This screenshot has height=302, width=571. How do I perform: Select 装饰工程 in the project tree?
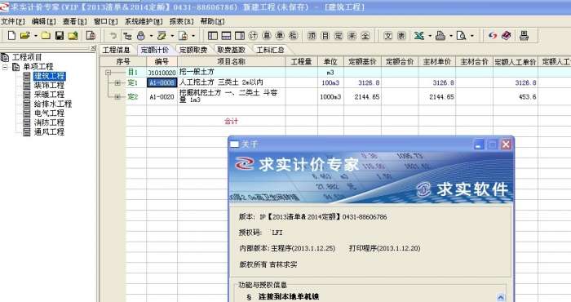pos(49,85)
